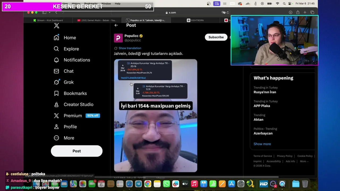Go back using the Post arrow
Viewport: 340px width, 191px height.
click(x=116, y=25)
